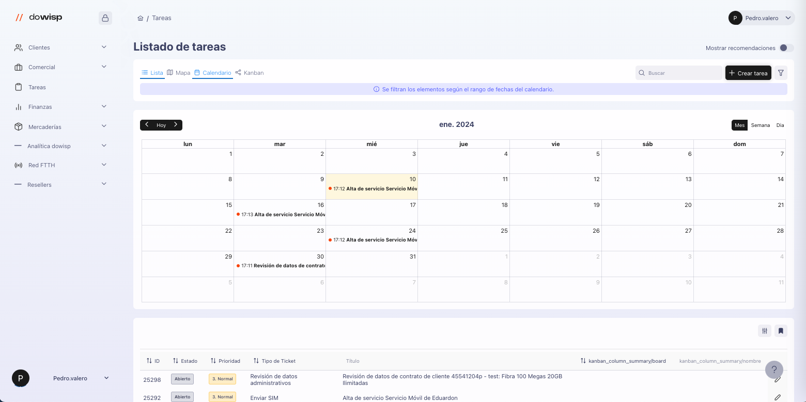Expand Resellers menu chevron
This screenshot has width=806, height=402.
pos(104,184)
